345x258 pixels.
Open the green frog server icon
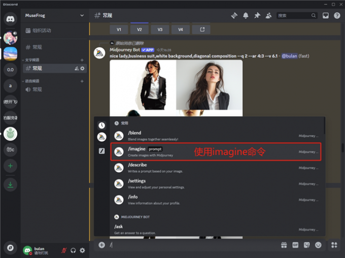coord(10,134)
